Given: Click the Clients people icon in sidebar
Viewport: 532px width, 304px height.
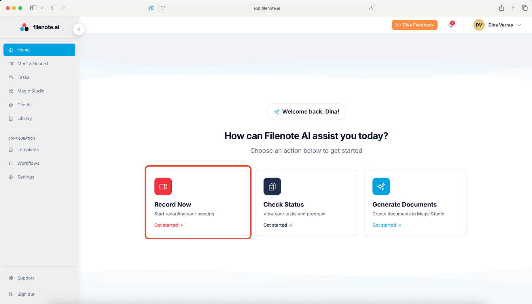Looking at the screenshot, I should [x=11, y=104].
